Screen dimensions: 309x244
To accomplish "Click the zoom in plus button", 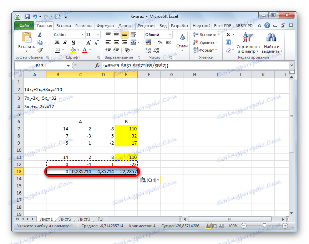I will (285, 226).
